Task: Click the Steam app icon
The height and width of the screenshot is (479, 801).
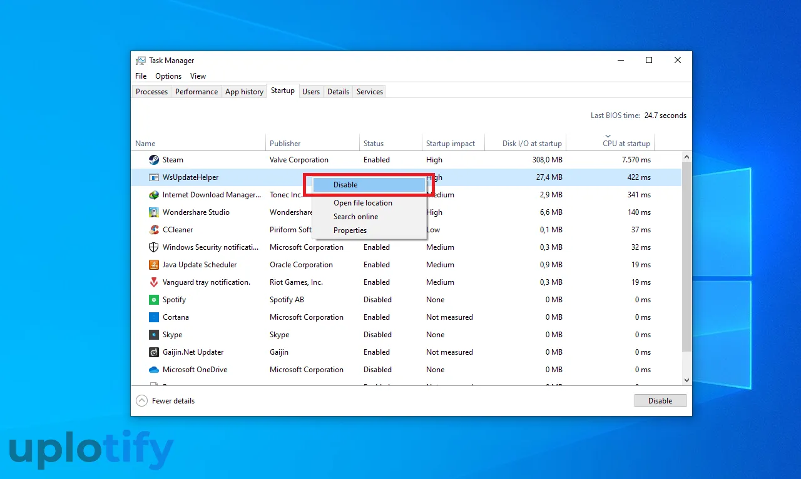Action: pyautogui.click(x=154, y=160)
